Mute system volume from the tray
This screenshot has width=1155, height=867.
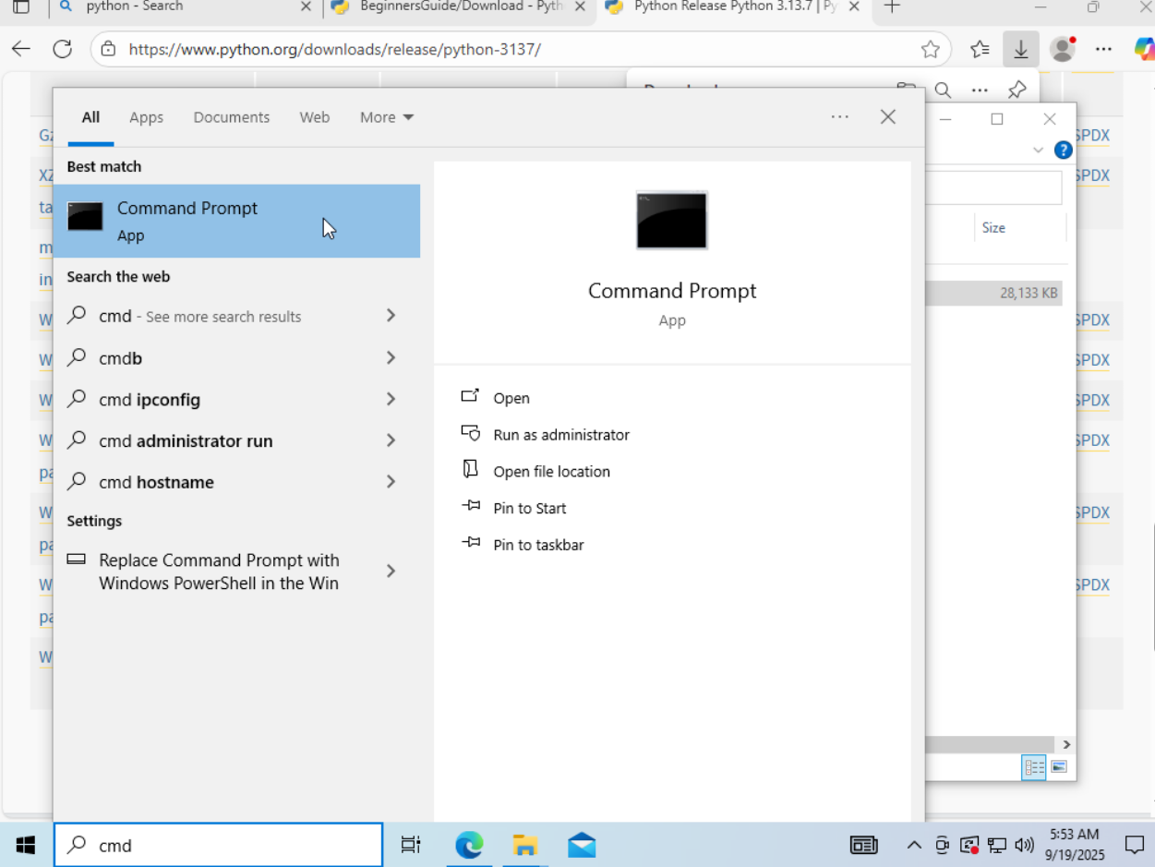[x=1024, y=845]
